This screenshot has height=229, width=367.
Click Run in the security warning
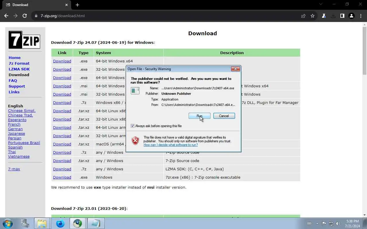point(200,116)
